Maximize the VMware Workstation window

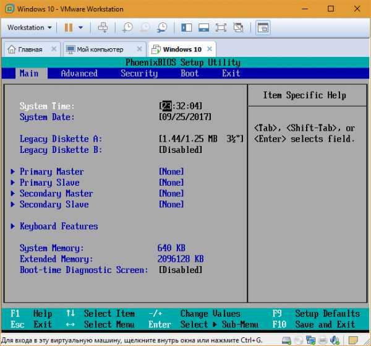click(x=331, y=9)
